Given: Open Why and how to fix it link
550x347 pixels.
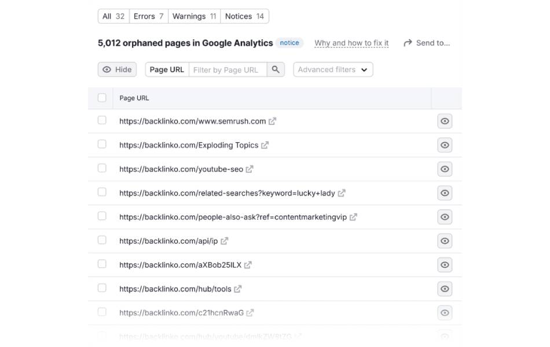Looking at the screenshot, I should (x=351, y=43).
